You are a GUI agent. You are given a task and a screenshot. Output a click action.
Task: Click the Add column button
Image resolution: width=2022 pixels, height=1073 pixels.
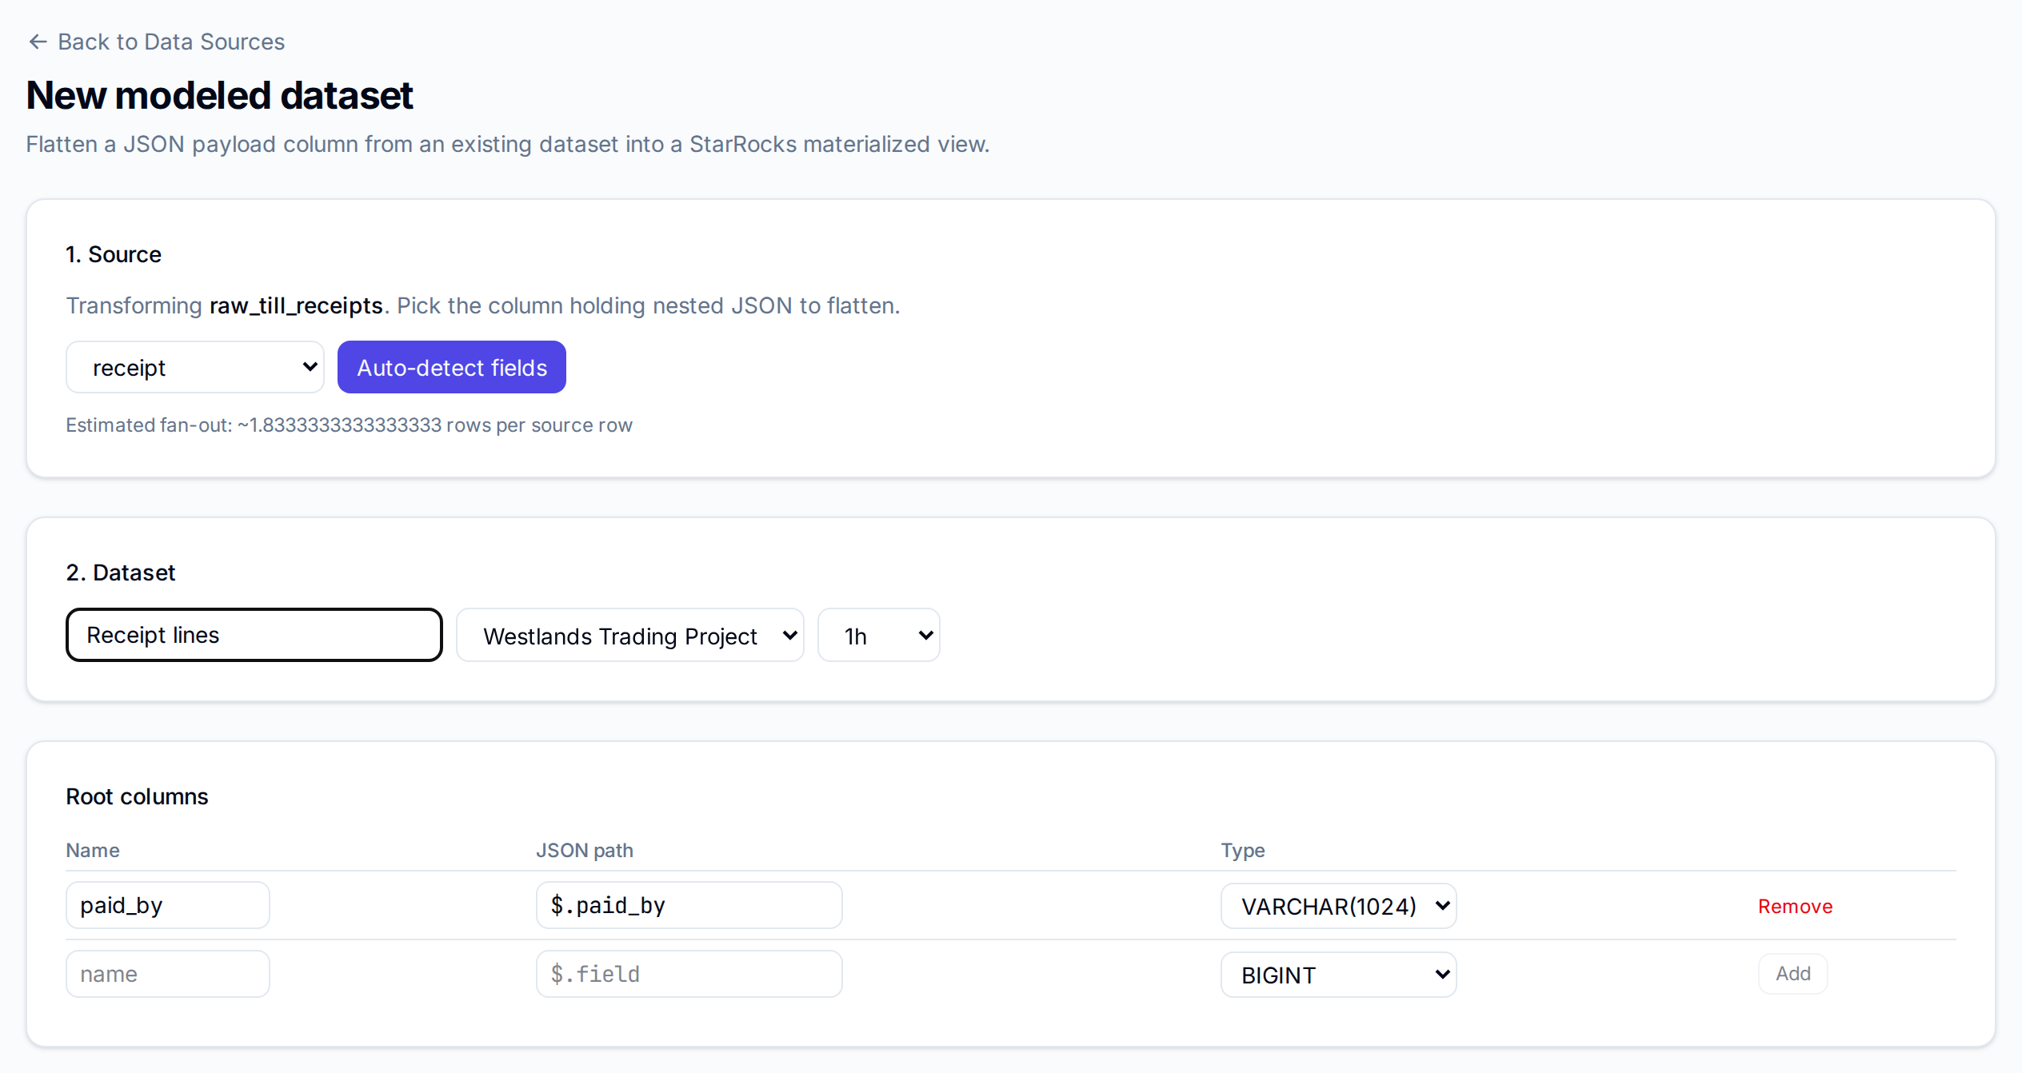[x=1793, y=974]
